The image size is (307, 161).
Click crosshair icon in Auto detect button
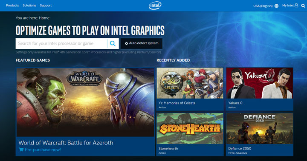click(x=127, y=43)
